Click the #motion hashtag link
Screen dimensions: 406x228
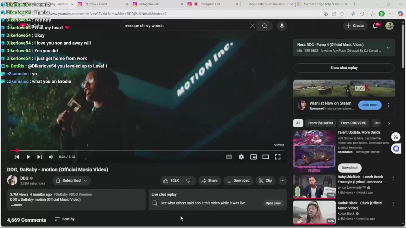pyautogui.click(x=85, y=194)
